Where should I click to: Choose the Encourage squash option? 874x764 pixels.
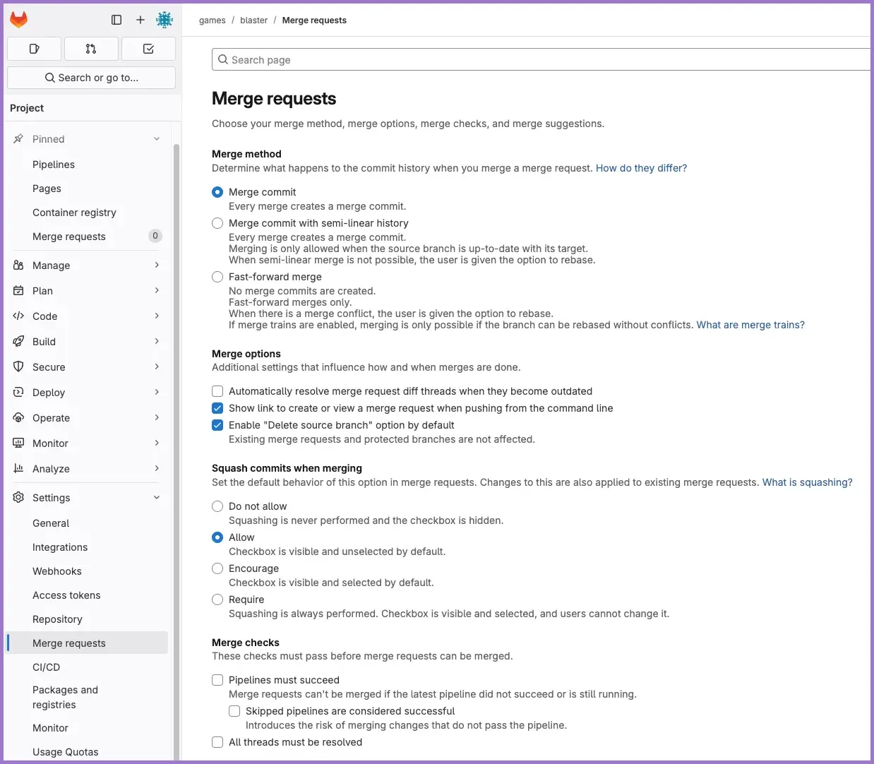click(x=217, y=568)
